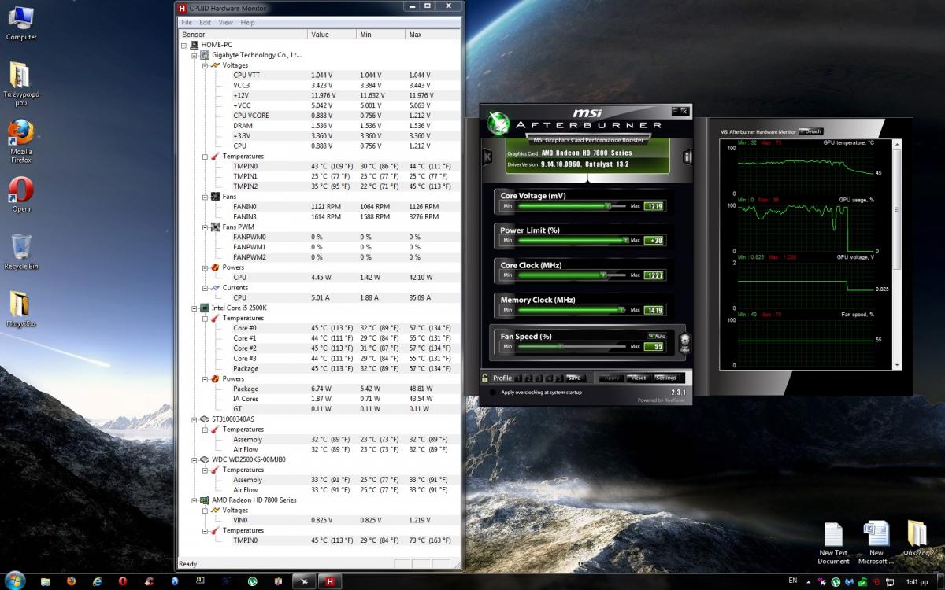Image resolution: width=945 pixels, height=590 pixels.
Task: Open the Opera desktop shortcut
Action: 21,194
